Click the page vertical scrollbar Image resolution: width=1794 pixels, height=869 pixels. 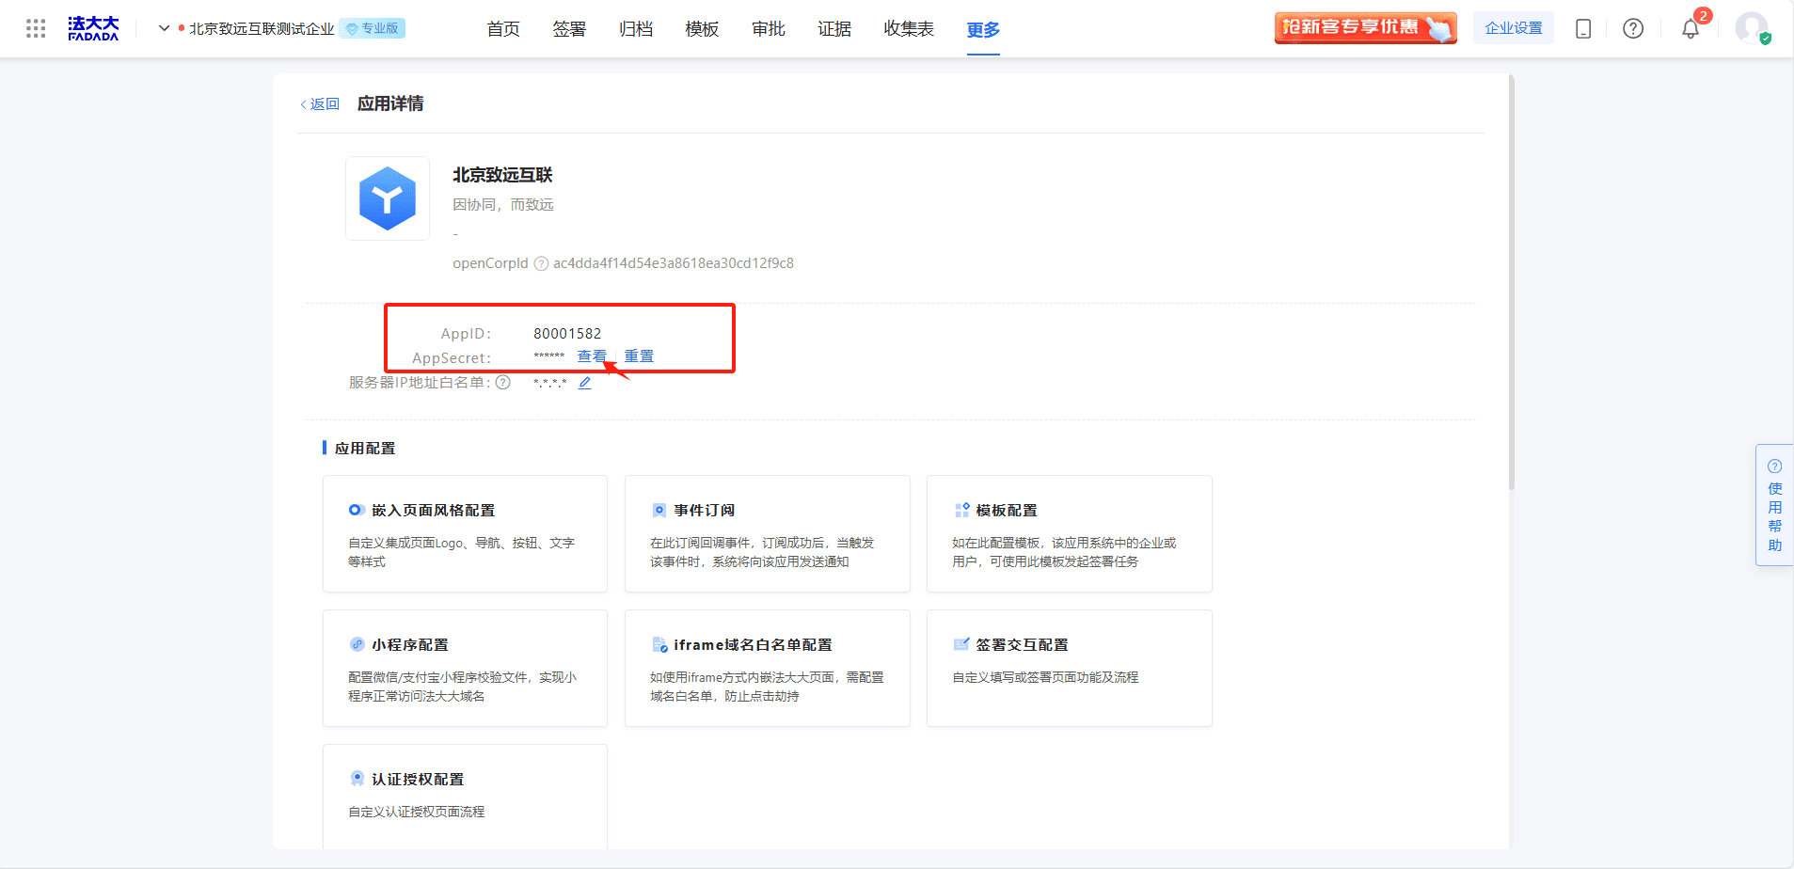1512,282
